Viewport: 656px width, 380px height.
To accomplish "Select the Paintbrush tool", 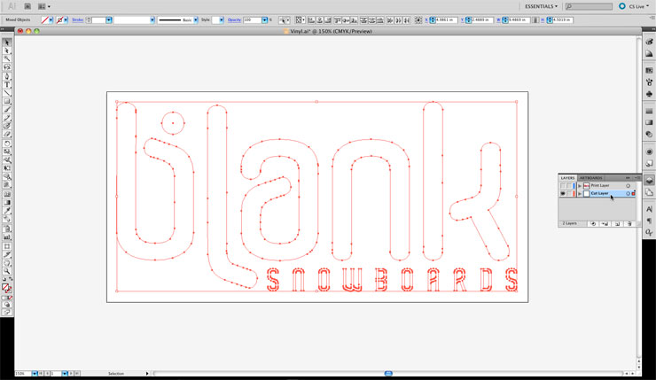I will (x=7, y=110).
